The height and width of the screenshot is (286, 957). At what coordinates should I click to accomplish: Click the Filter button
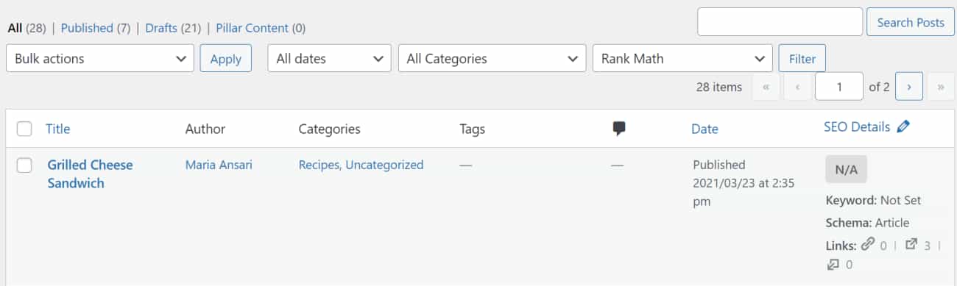[802, 59]
